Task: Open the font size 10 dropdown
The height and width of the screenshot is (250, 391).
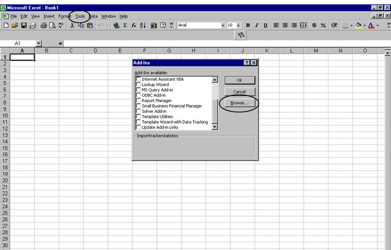Action: pyautogui.click(x=239, y=25)
